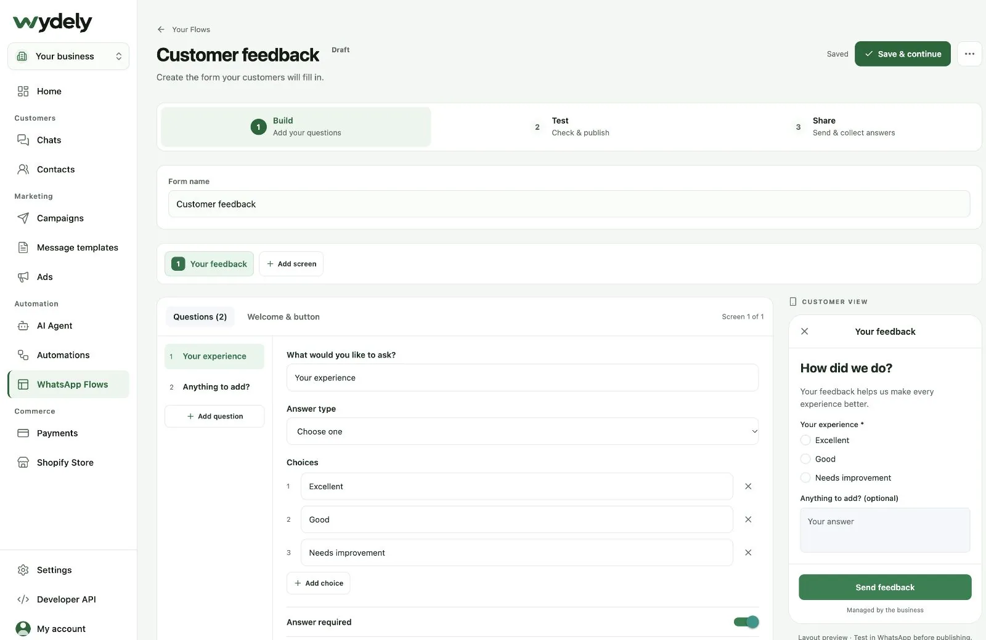986x640 pixels.
Task: Select the Build step
Action: tap(296, 127)
